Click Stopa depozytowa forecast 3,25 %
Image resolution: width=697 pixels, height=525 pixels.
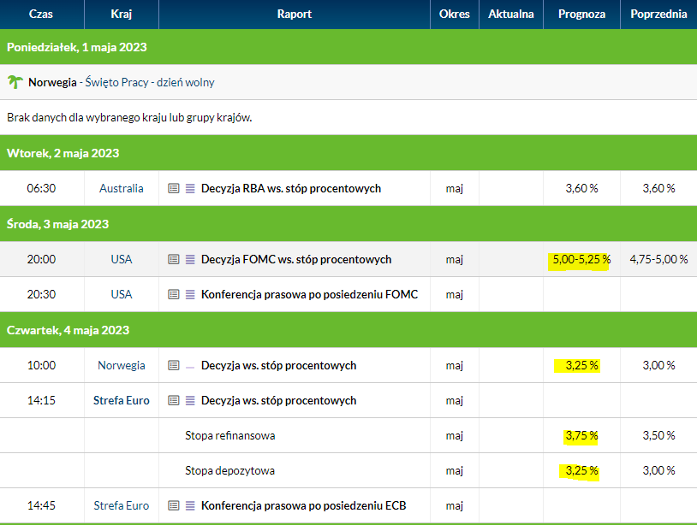pos(581,470)
